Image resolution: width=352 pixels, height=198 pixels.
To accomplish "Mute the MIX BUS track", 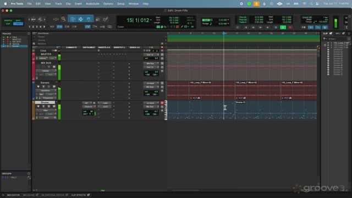I will tap(54, 67).
